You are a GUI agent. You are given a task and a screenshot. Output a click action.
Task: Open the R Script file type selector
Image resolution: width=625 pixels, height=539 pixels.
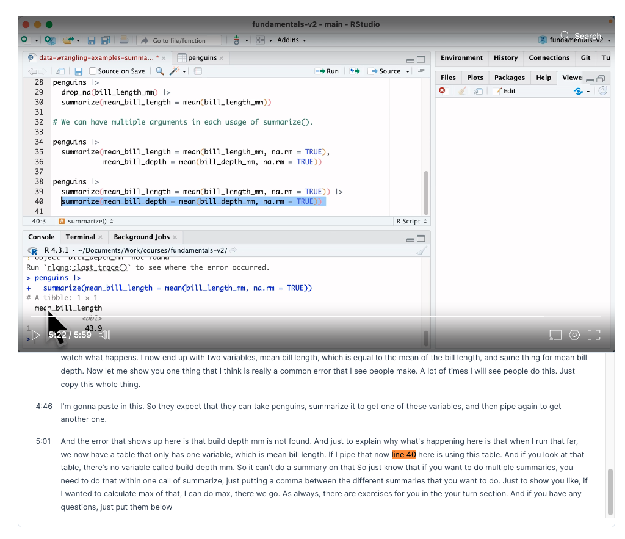tap(411, 221)
